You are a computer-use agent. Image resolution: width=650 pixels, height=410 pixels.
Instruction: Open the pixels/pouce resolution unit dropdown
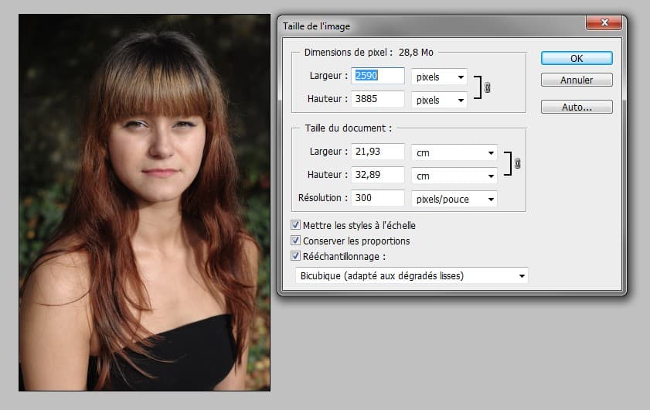click(454, 199)
